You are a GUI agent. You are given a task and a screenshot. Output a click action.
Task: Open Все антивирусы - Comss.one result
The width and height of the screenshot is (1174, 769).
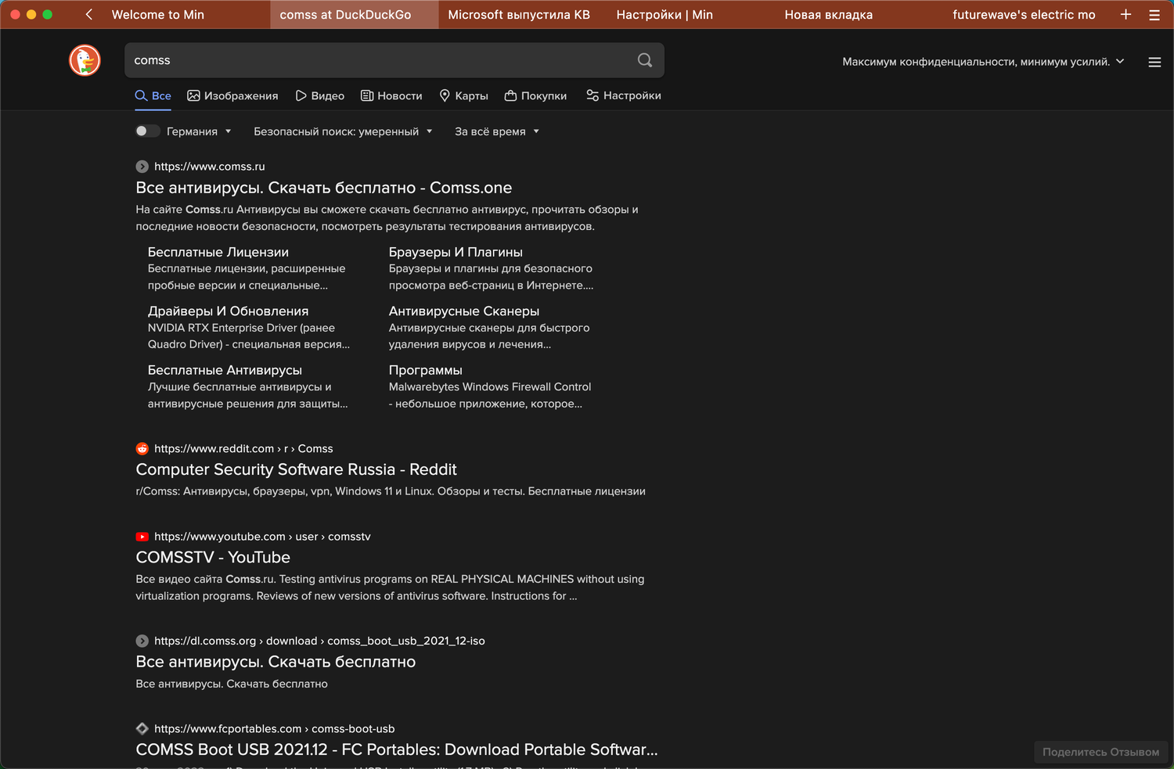[324, 188]
